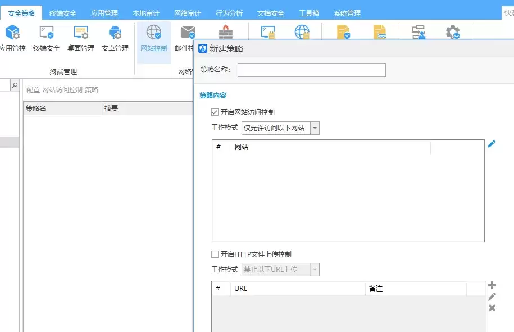This screenshot has height=332, width=514.
Task: Click the yellow document watermark waves icon
Action: [380, 32]
